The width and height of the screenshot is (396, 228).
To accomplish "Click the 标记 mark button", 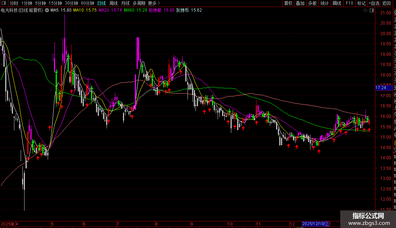I will point(361,3).
